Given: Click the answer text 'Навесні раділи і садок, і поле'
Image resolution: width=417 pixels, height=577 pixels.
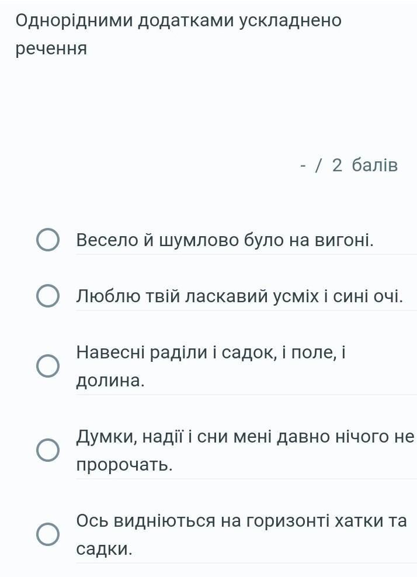Looking at the screenshot, I should [x=211, y=352].
